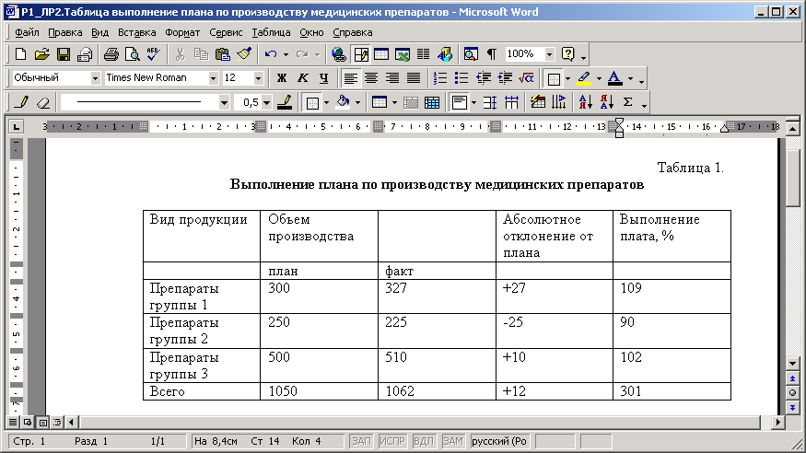806x453 pixels.
Task: Expand font color dropdown arrow
Action: point(630,78)
